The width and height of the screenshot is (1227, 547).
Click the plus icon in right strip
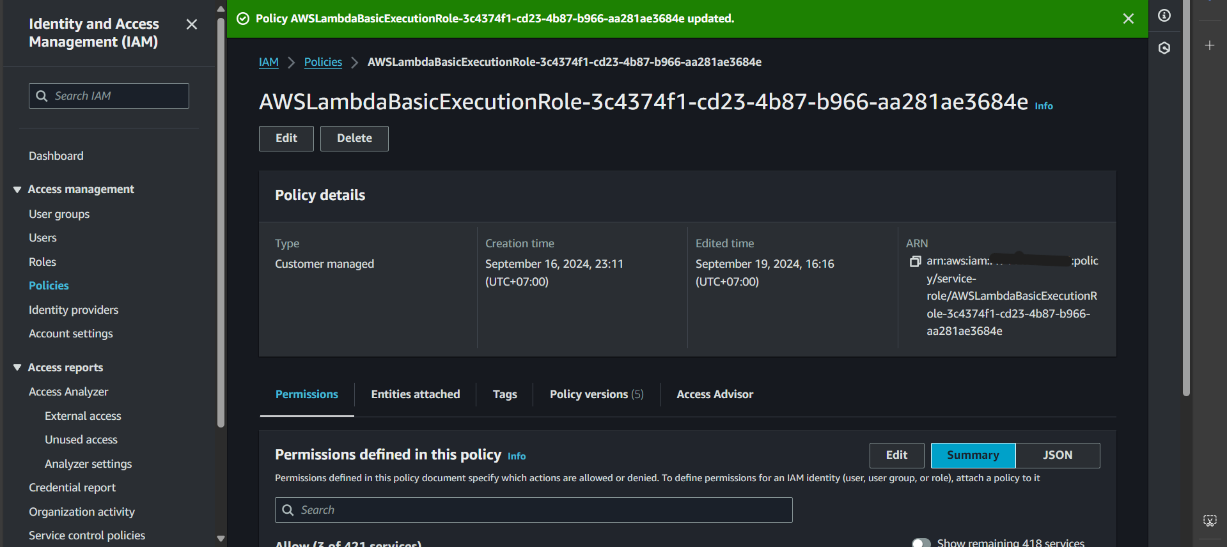(x=1210, y=45)
